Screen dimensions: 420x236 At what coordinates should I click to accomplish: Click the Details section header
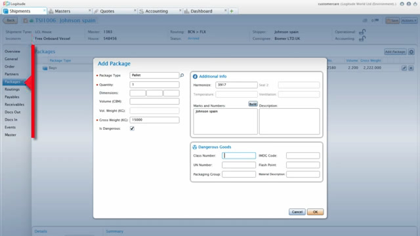point(41,231)
